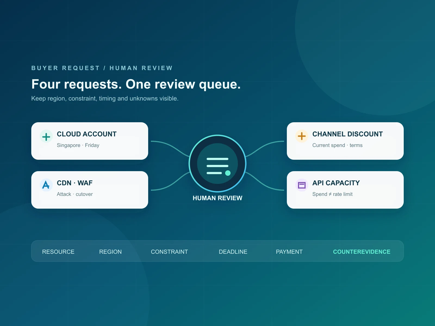The width and height of the screenshot is (435, 326).
Task: Select the REGION tab
Action: (x=110, y=252)
